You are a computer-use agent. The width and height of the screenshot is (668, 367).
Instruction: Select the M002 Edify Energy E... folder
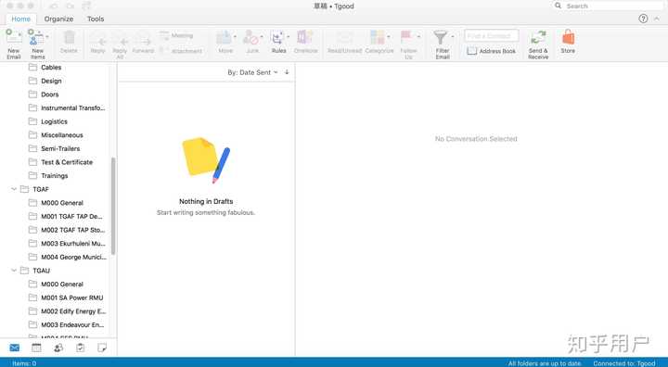click(73, 311)
